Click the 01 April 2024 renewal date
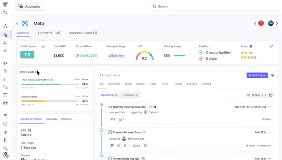The width and height of the screenshot is (282, 160). (x=86, y=56)
